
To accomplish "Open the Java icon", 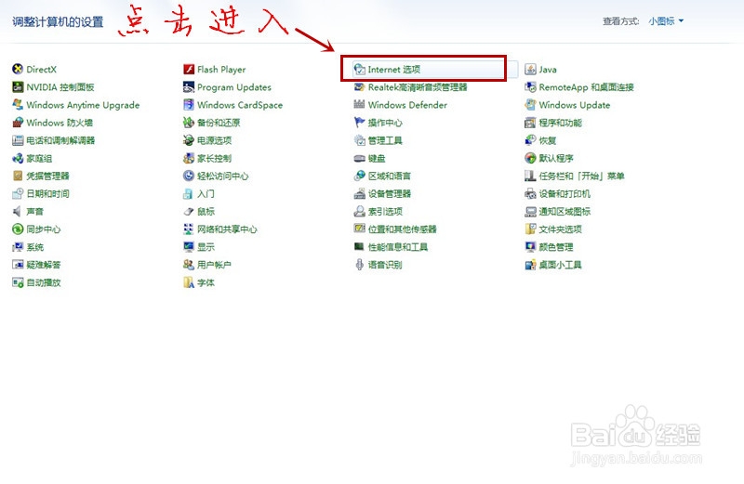I will coord(530,70).
